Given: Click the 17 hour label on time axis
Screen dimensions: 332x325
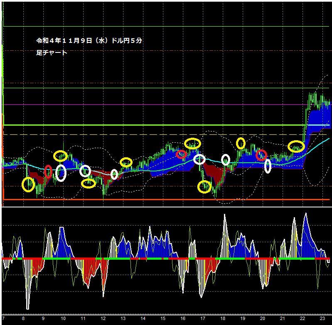Looking at the screenshot, I should (x=203, y=318).
